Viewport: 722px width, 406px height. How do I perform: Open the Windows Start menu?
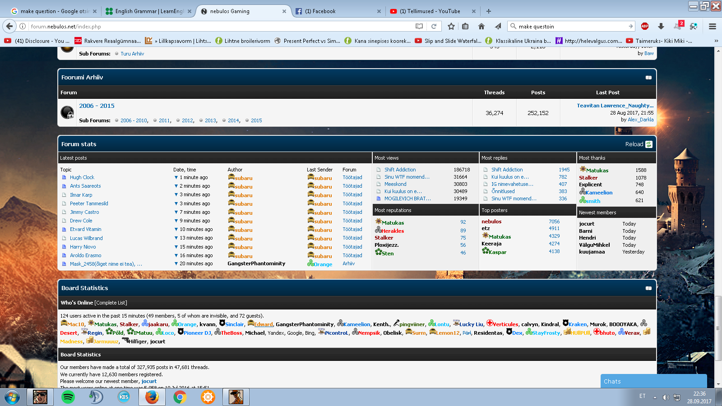12,397
